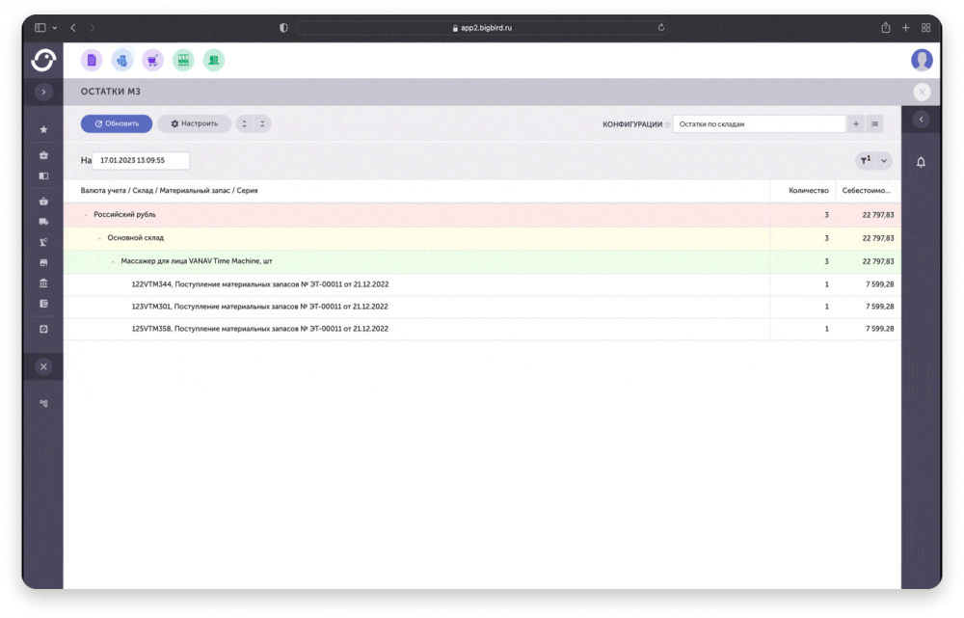This screenshot has width=964, height=618.
Task: Add new configuration with plus button
Action: (856, 124)
